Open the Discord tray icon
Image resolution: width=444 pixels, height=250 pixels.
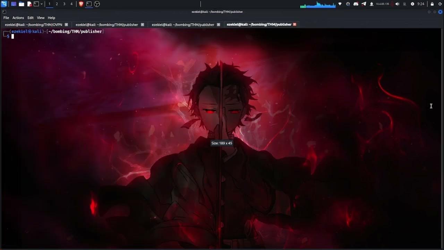tap(356, 4)
